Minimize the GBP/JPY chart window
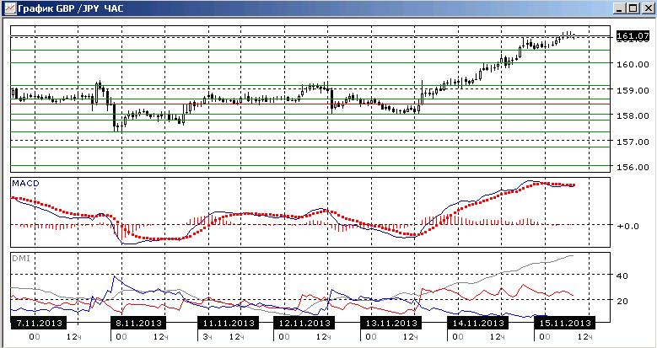 pyautogui.click(x=620, y=8)
